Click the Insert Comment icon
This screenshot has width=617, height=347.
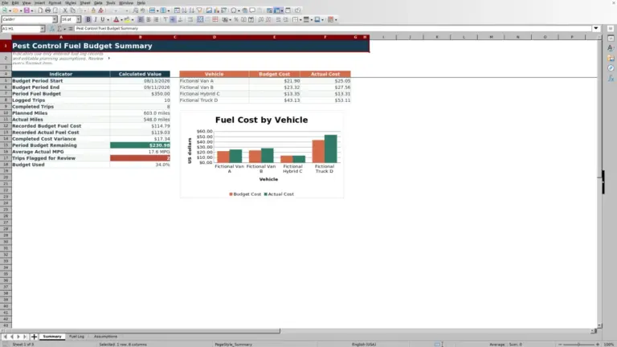[x=252, y=10]
